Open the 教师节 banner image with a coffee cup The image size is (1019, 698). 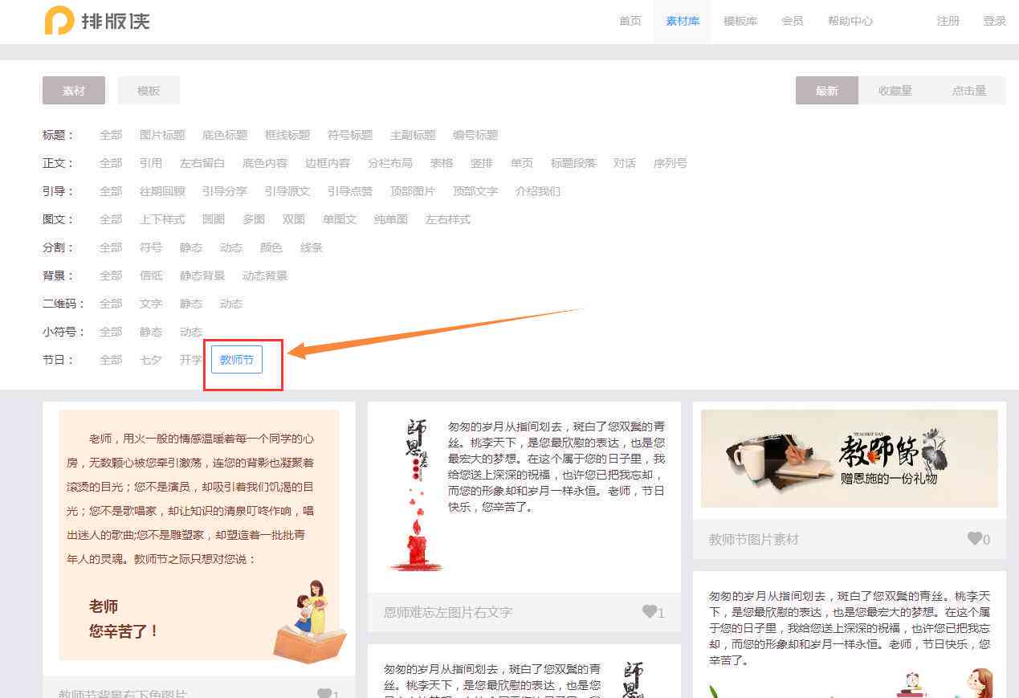coord(850,459)
